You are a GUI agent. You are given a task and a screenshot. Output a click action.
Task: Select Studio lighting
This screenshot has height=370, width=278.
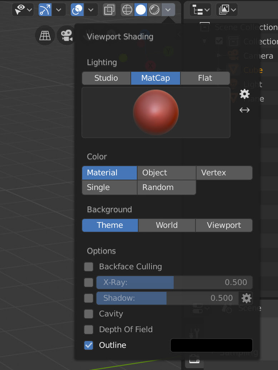106,78
